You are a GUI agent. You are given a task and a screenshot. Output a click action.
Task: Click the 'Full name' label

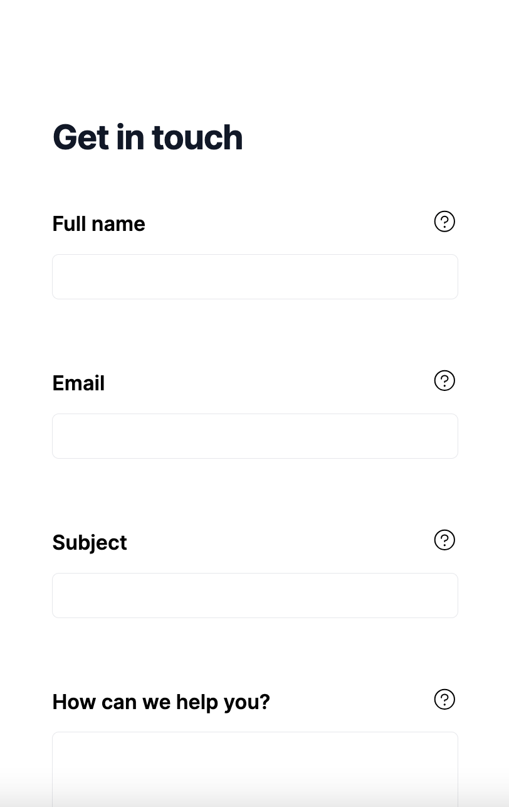tap(99, 224)
